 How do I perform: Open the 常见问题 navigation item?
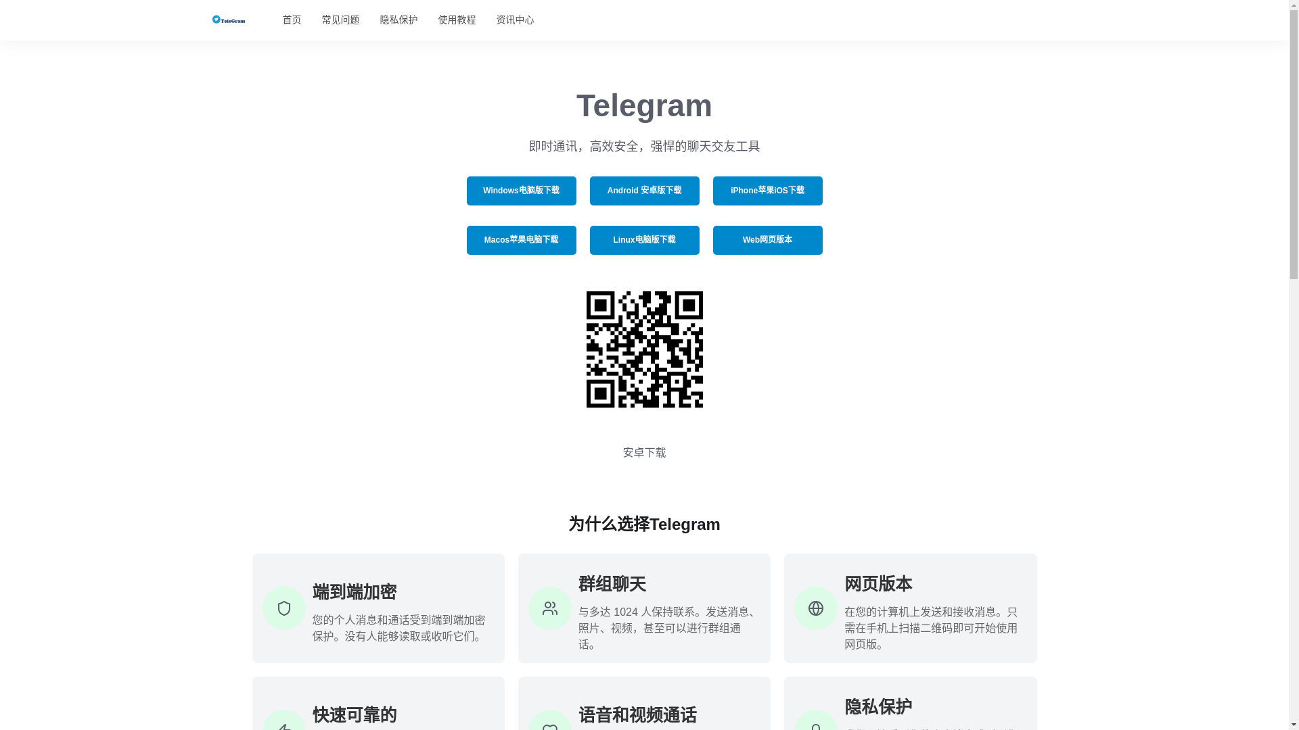pos(340,20)
